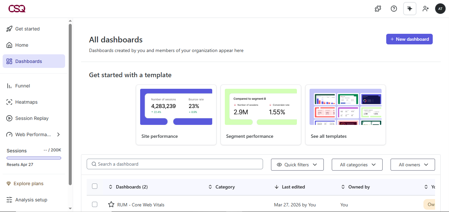
Task: Click the sidebar vertical scrollbar
Action: pyautogui.click(x=70, y=104)
